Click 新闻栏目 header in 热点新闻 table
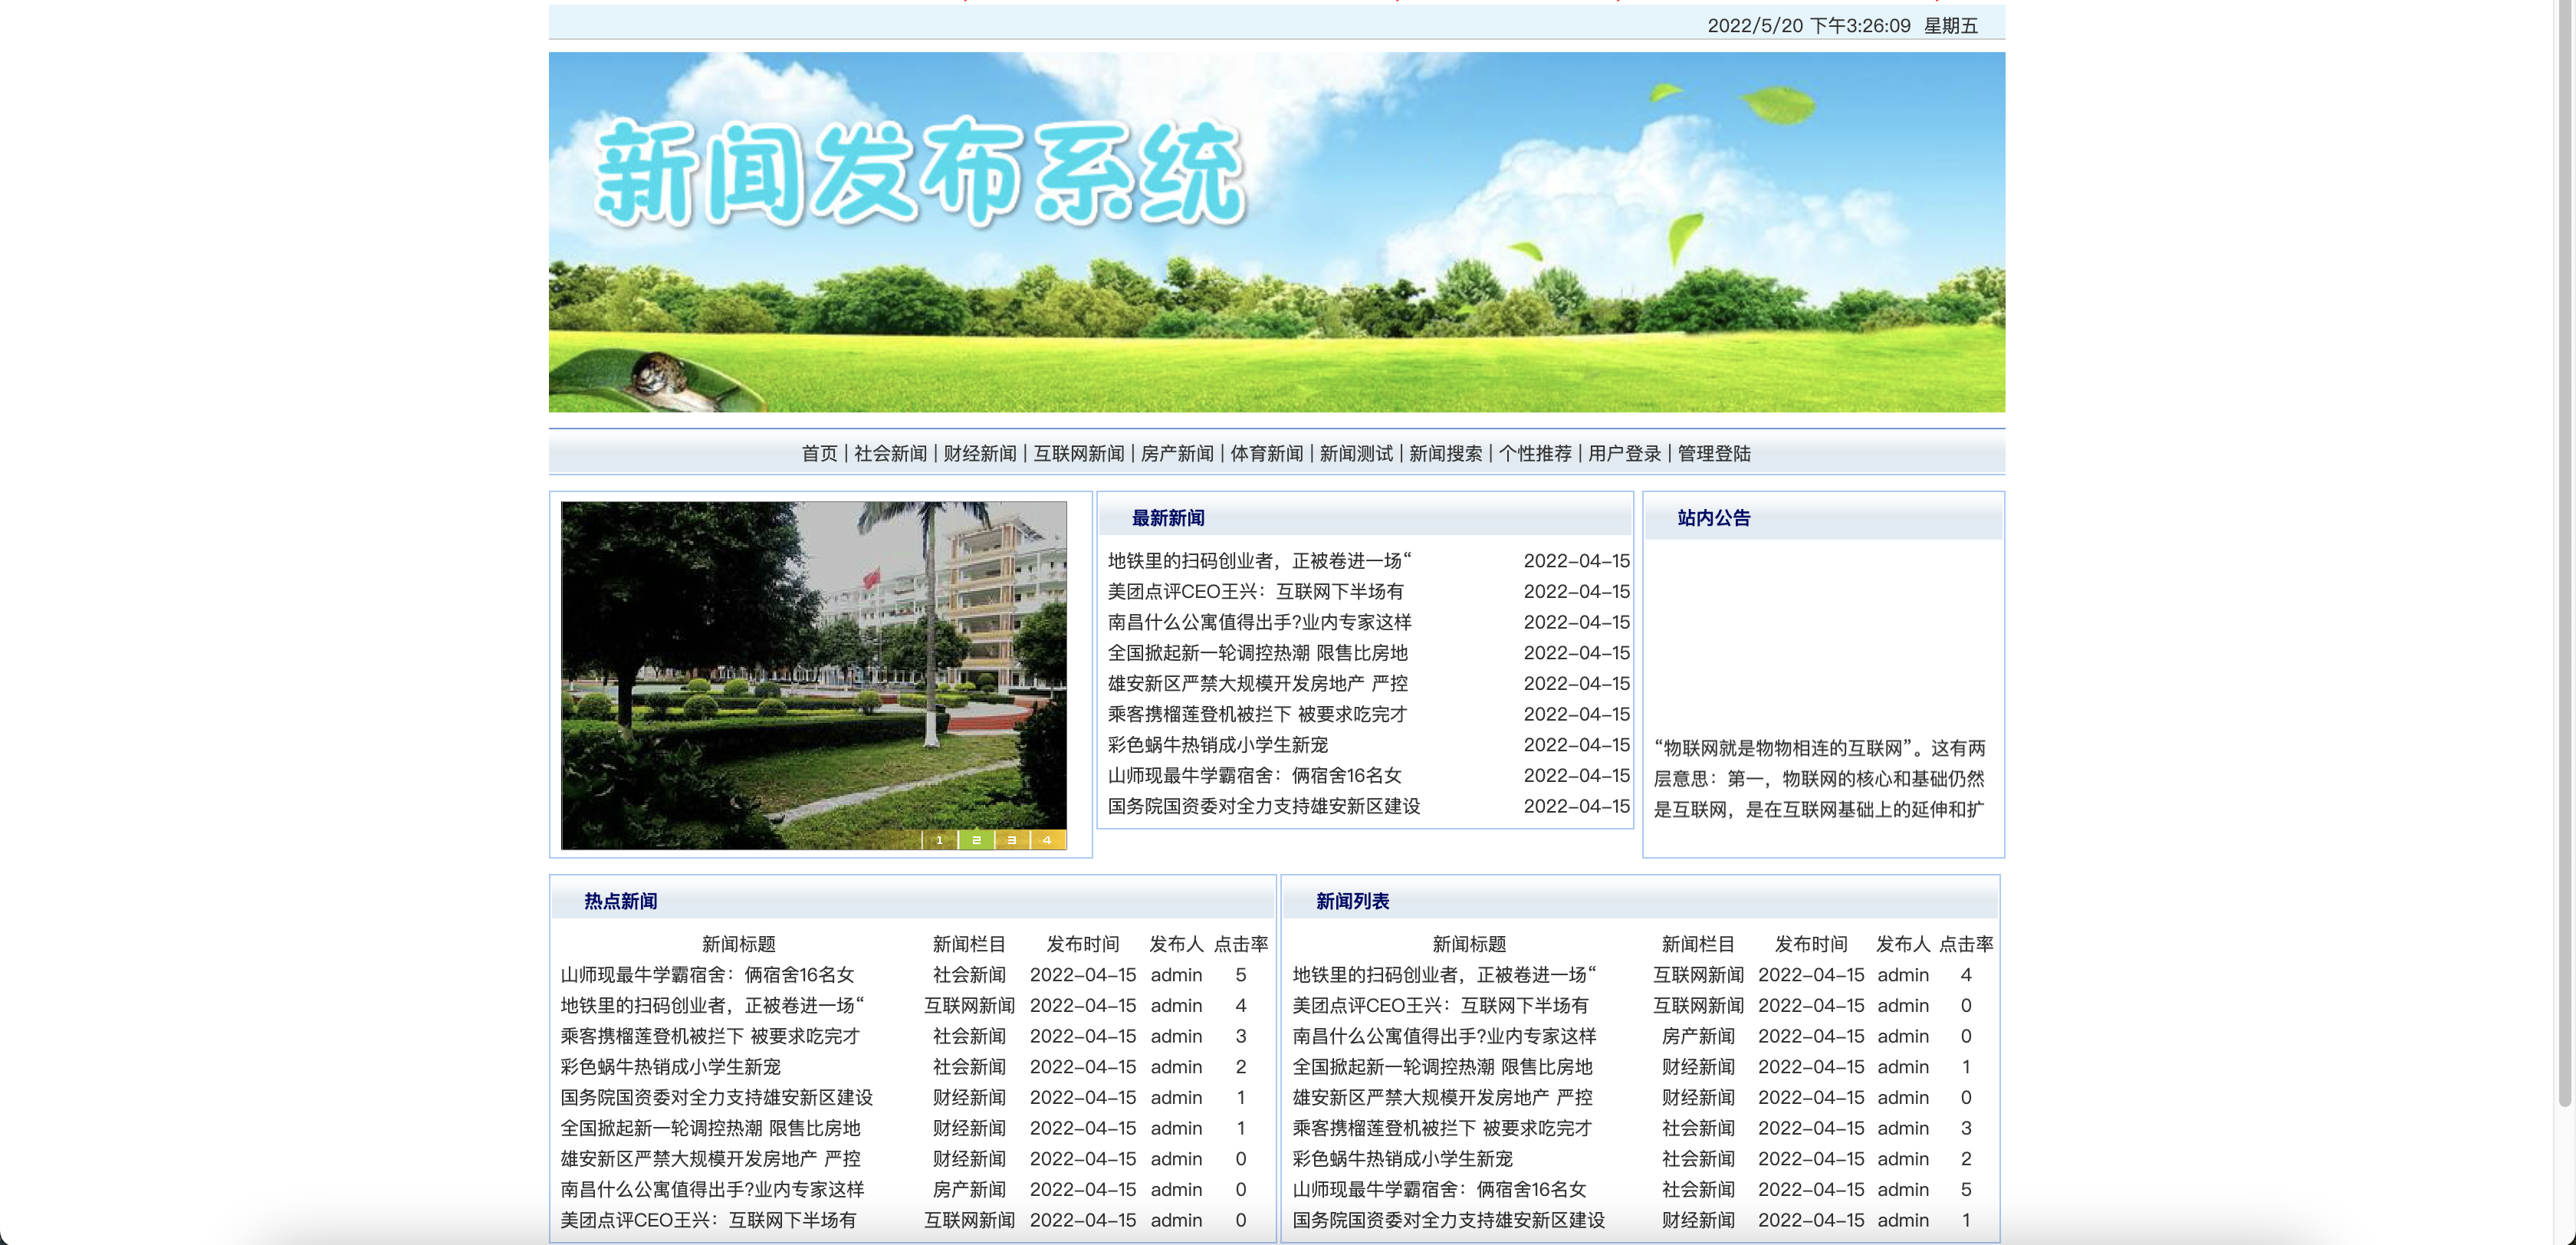 tap(968, 944)
